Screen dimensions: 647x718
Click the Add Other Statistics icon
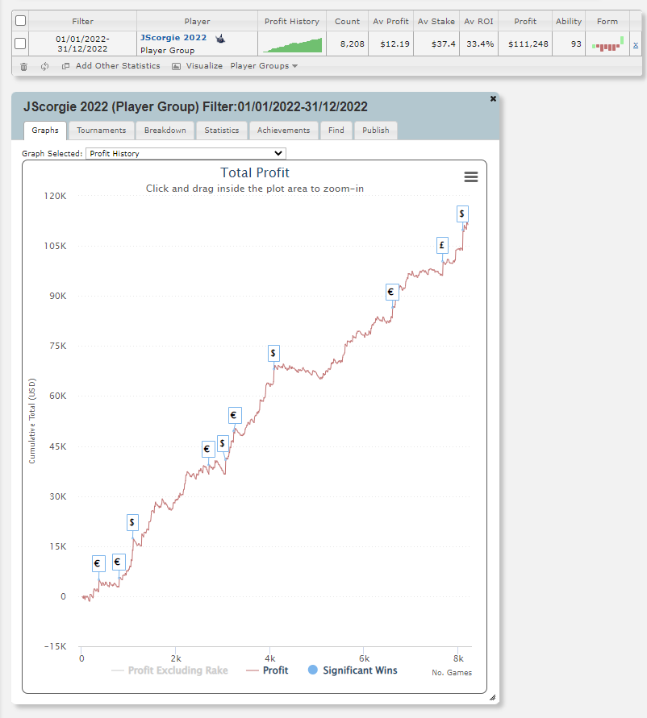[66, 66]
